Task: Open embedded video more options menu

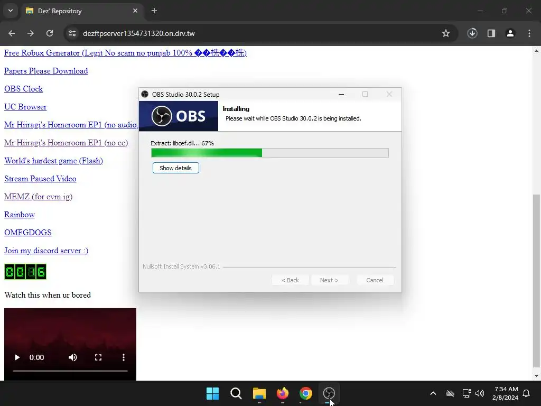Action: (124, 357)
